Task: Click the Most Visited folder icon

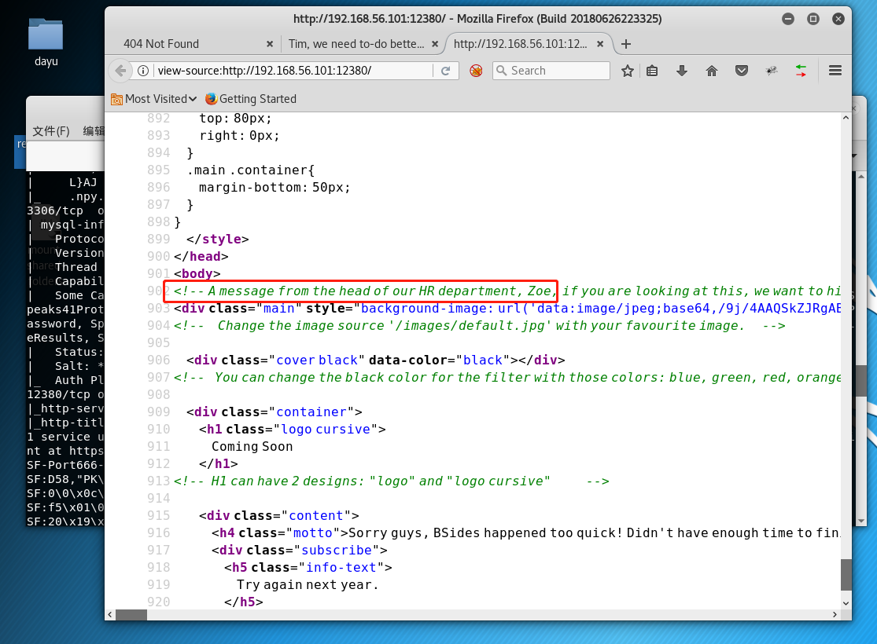Action: pos(117,100)
